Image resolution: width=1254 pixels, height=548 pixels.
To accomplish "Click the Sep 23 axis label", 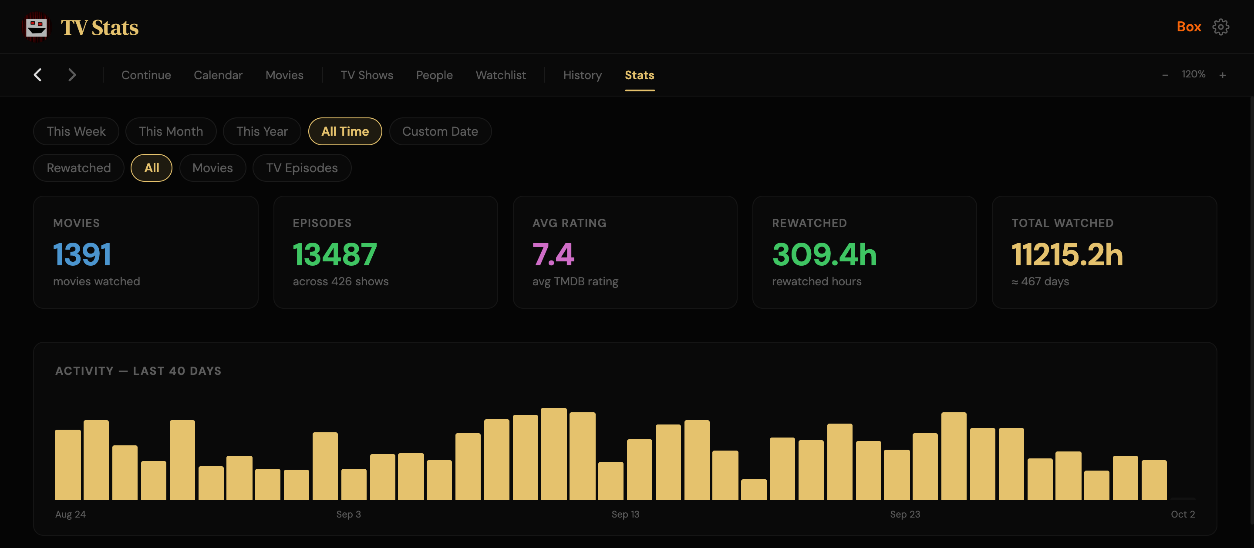I will click(x=905, y=514).
